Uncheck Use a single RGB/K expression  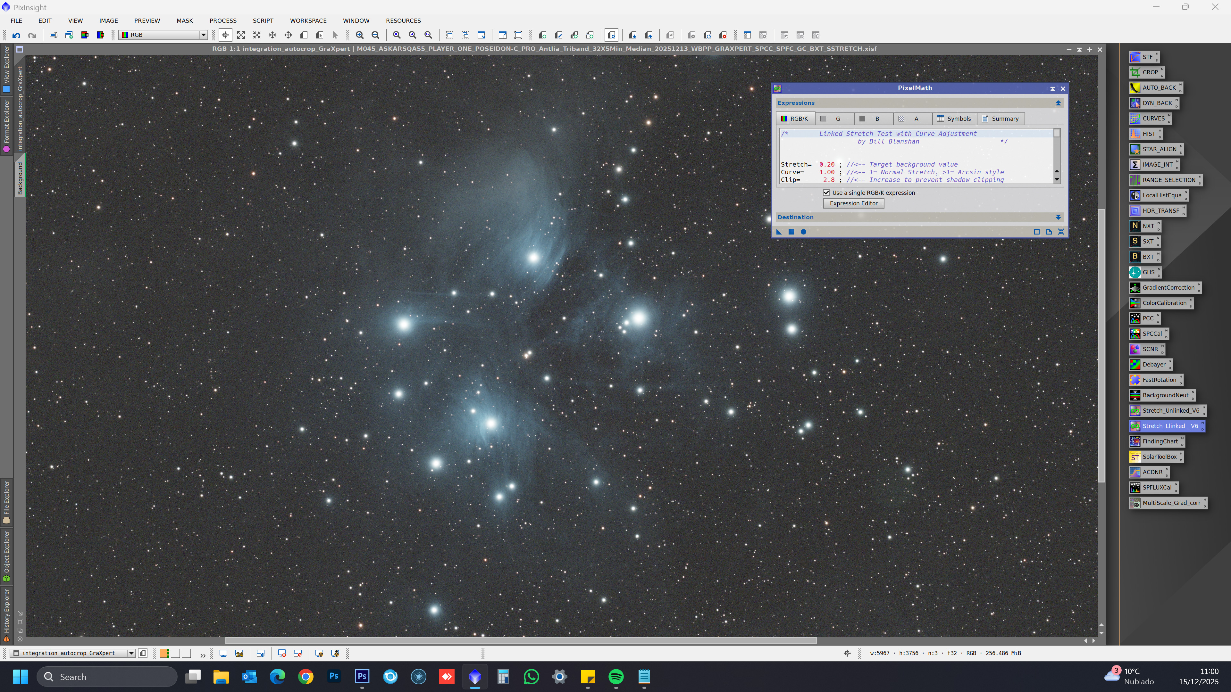tap(826, 193)
